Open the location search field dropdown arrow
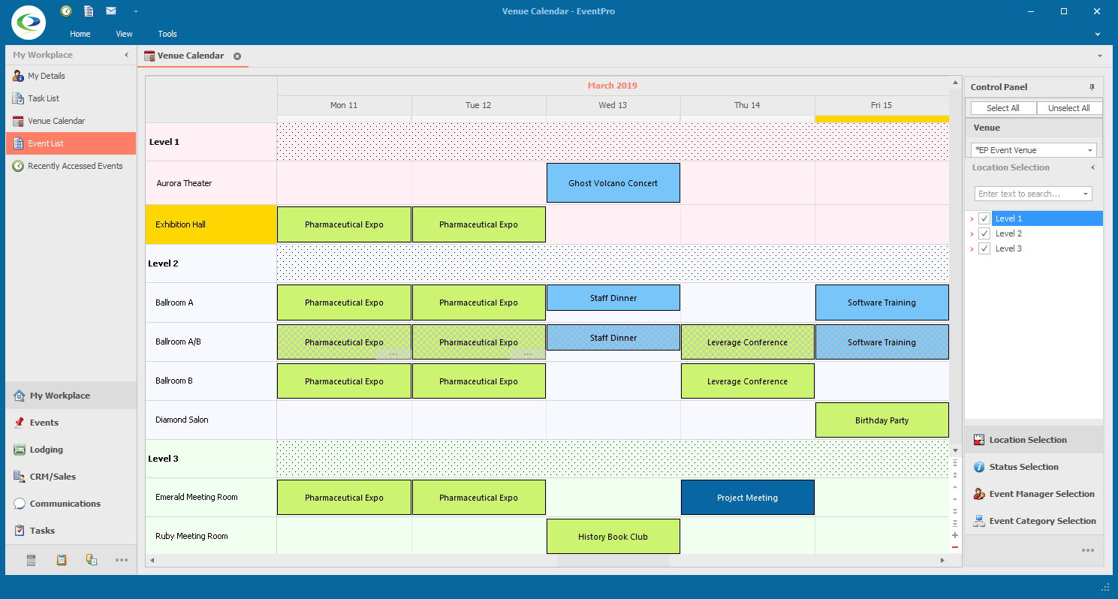Image resolution: width=1118 pixels, height=599 pixels. click(1086, 194)
